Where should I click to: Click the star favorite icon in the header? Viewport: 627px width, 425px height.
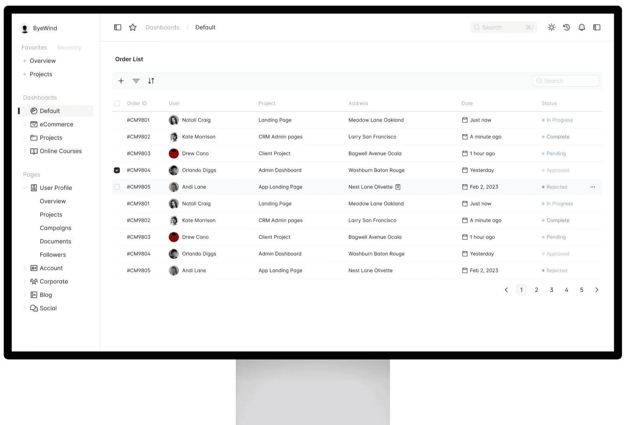pyautogui.click(x=133, y=27)
